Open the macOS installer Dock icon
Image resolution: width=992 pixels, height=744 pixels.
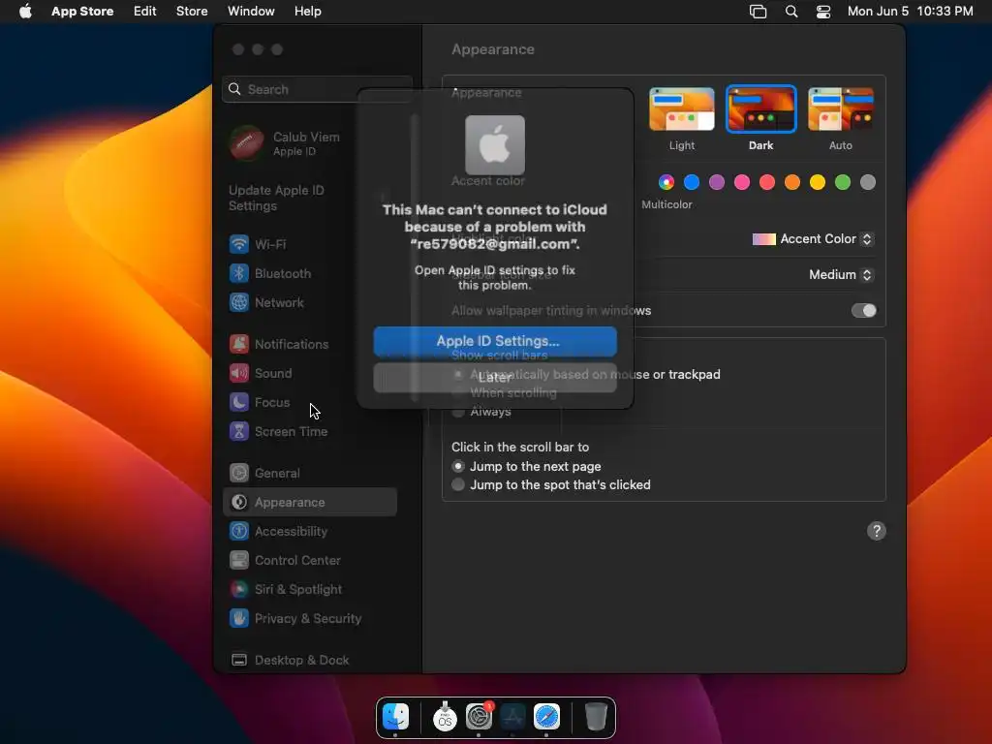445,717
